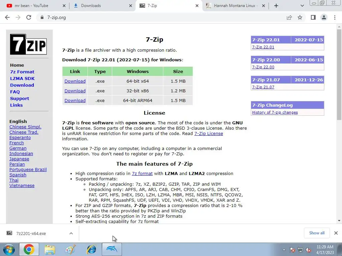
Task: Switch language to Vietnamese
Action: 22,185
